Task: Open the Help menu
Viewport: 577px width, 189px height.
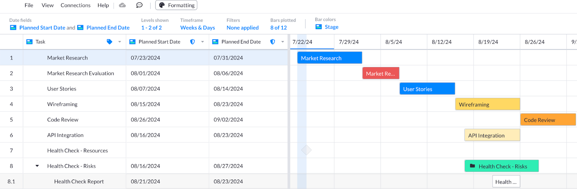Action: click(x=103, y=5)
